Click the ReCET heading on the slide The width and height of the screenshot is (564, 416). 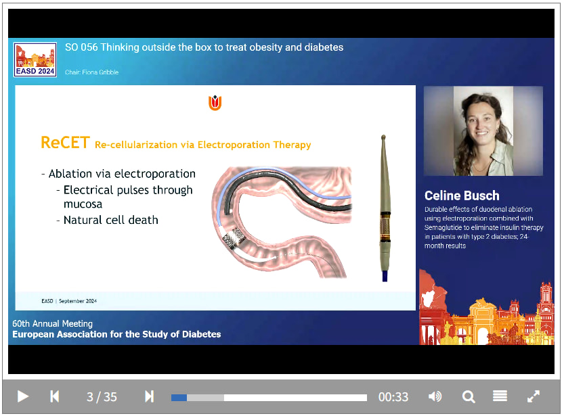(x=64, y=143)
